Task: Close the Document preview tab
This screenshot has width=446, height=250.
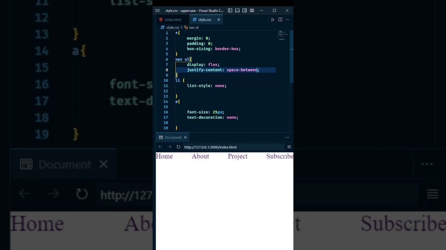Action: point(185,137)
